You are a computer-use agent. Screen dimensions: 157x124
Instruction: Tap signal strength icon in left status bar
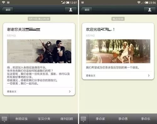coord(63,3)
